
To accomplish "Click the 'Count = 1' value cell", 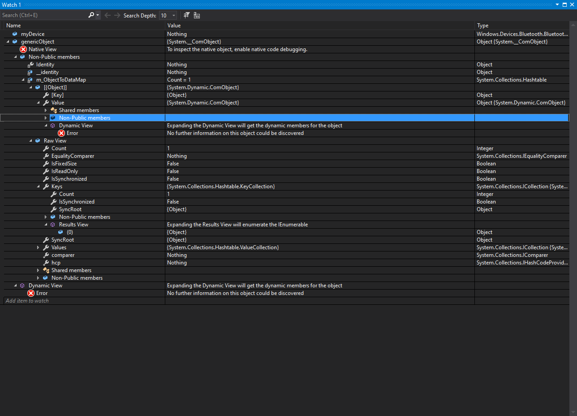I will pyautogui.click(x=179, y=80).
